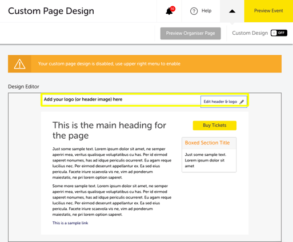
Task: Click the Help label in the top bar
Action: point(206,11)
